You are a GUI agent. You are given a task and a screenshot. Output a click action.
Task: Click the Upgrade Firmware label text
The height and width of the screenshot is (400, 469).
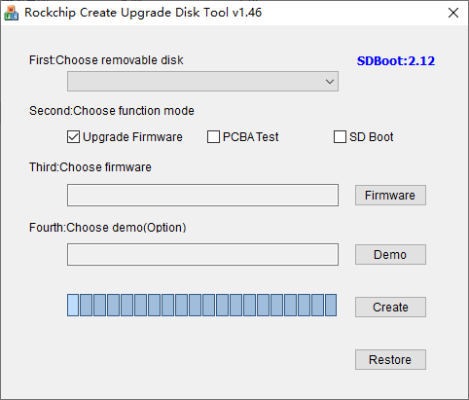point(132,137)
